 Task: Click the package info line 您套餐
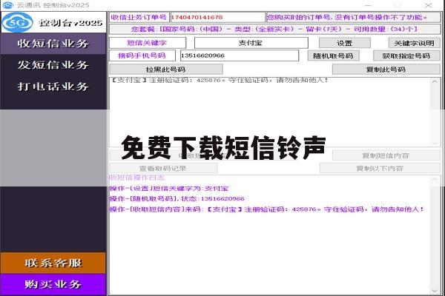[274, 29]
